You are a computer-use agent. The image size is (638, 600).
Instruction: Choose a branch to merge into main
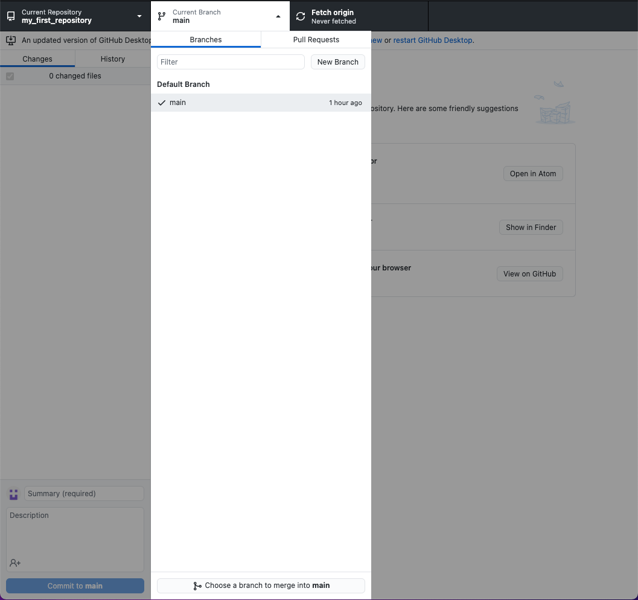click(261, 586)
